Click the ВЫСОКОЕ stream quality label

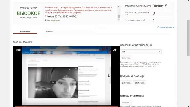pos(28,13)
